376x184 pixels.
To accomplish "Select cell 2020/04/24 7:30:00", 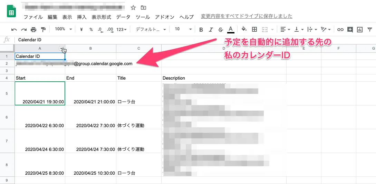I will point(91,141).
